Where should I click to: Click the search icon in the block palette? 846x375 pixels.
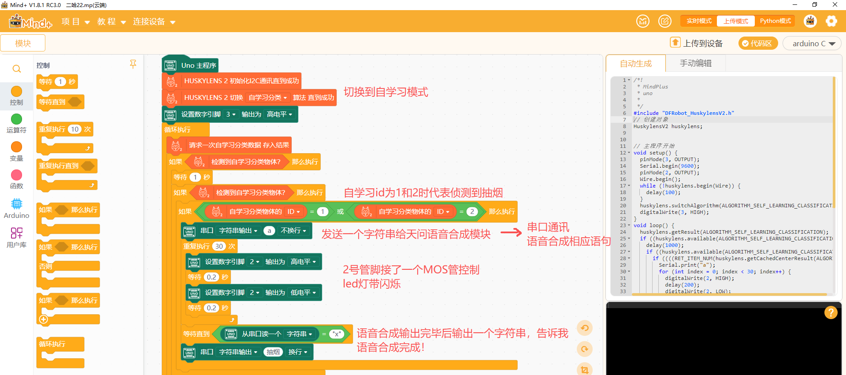pos(17,69)
